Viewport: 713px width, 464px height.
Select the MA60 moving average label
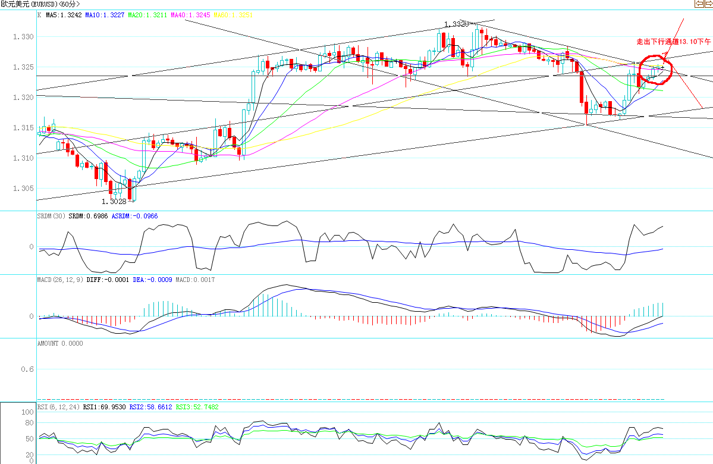click(x=233, y=15)
